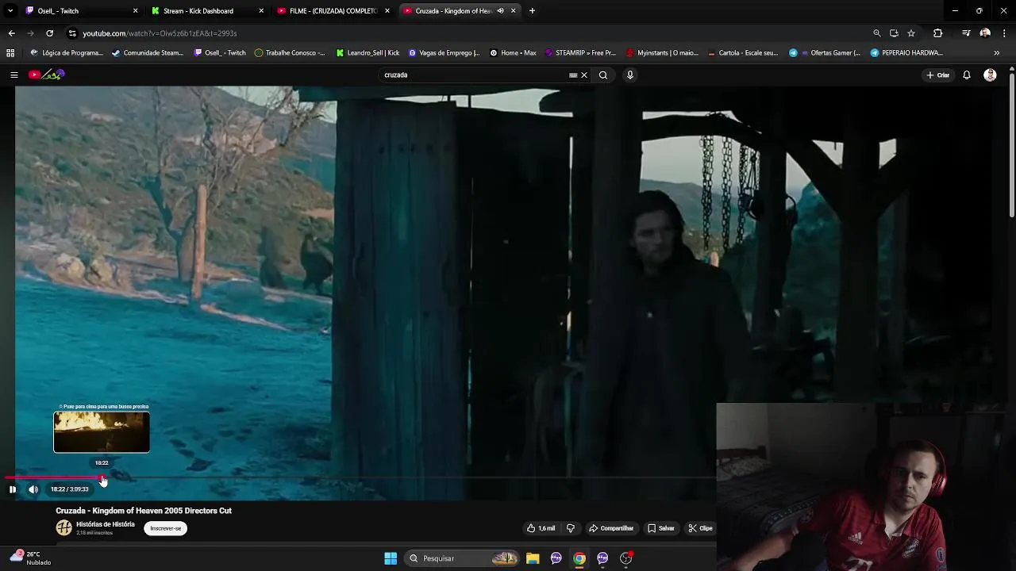
Task: Open weather widget 26°C Nublado
Action: [x=32, y=558]
